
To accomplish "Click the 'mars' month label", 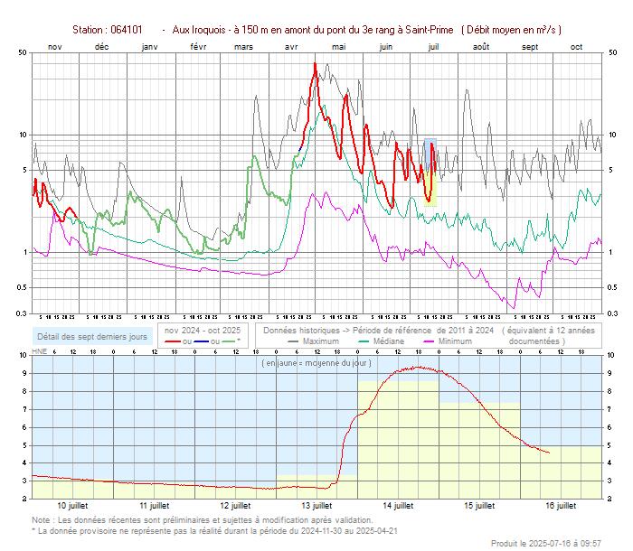I will (x=243, y=47).
